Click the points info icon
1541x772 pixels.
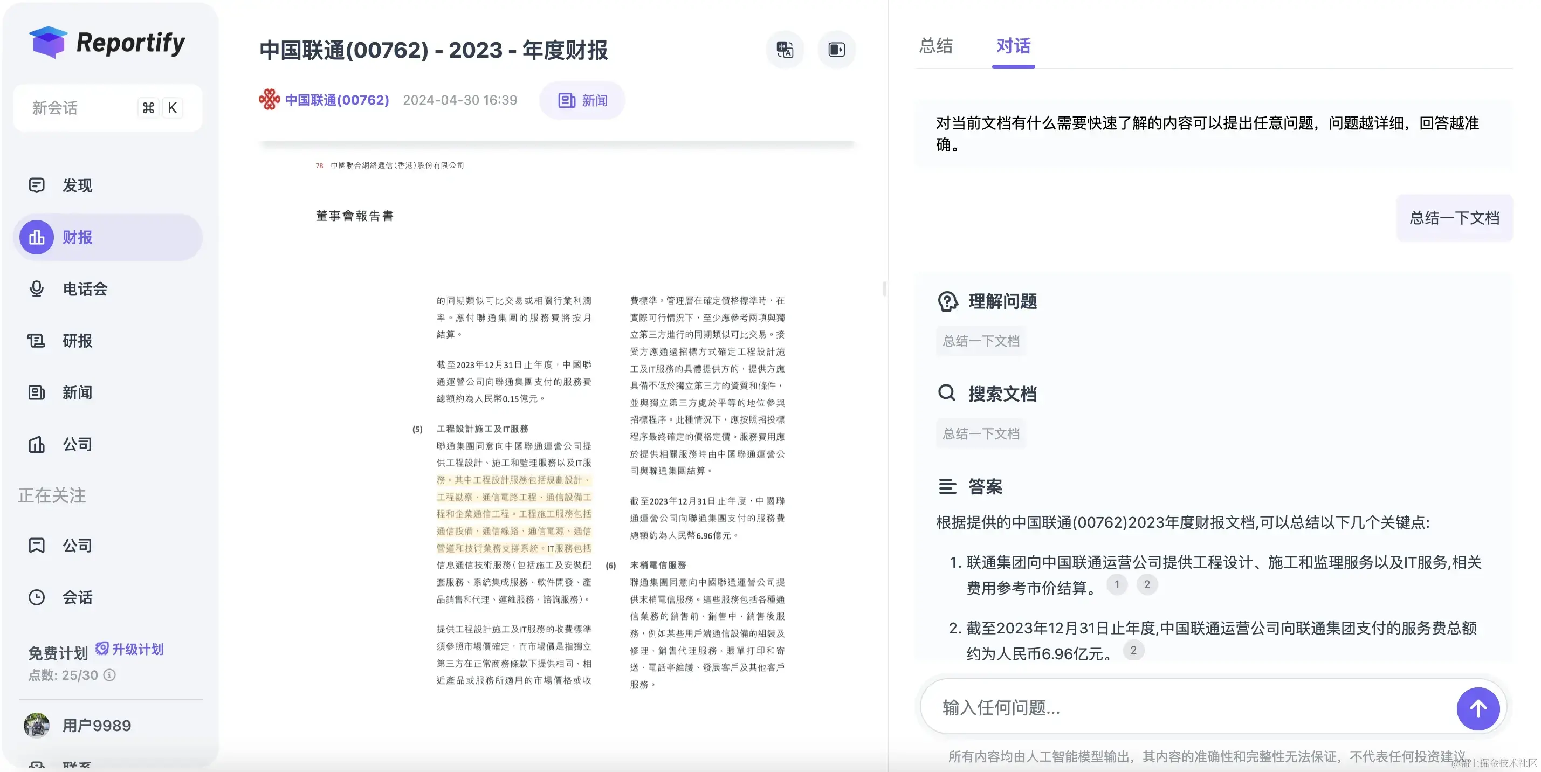point(109,675)
